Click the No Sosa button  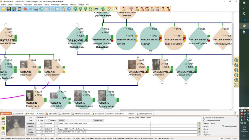click(61, 121)
